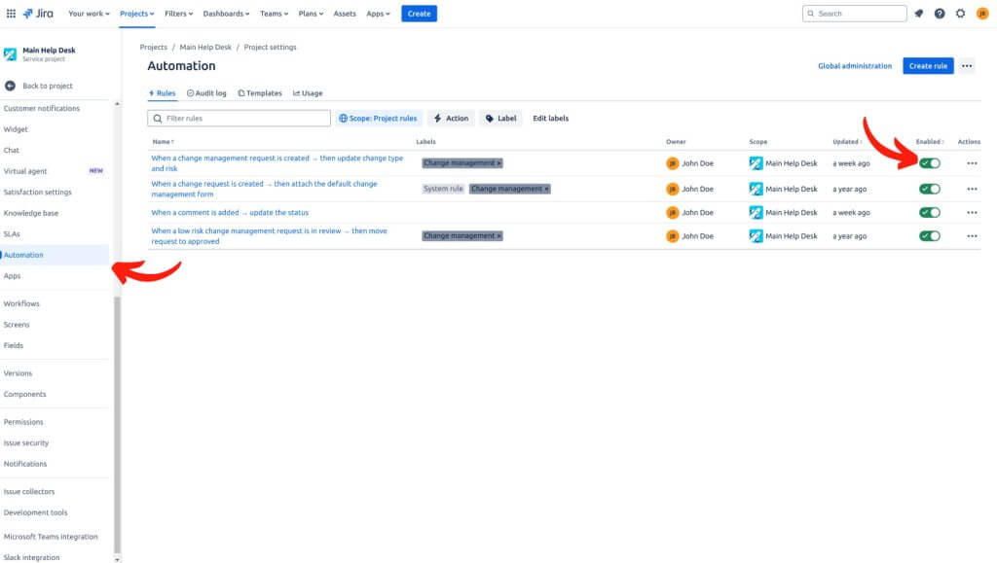Click the John Doe profile avatar icon
The width and height of the screenshot is (997, 563).
pyautogui.click(x=983, y=13)
